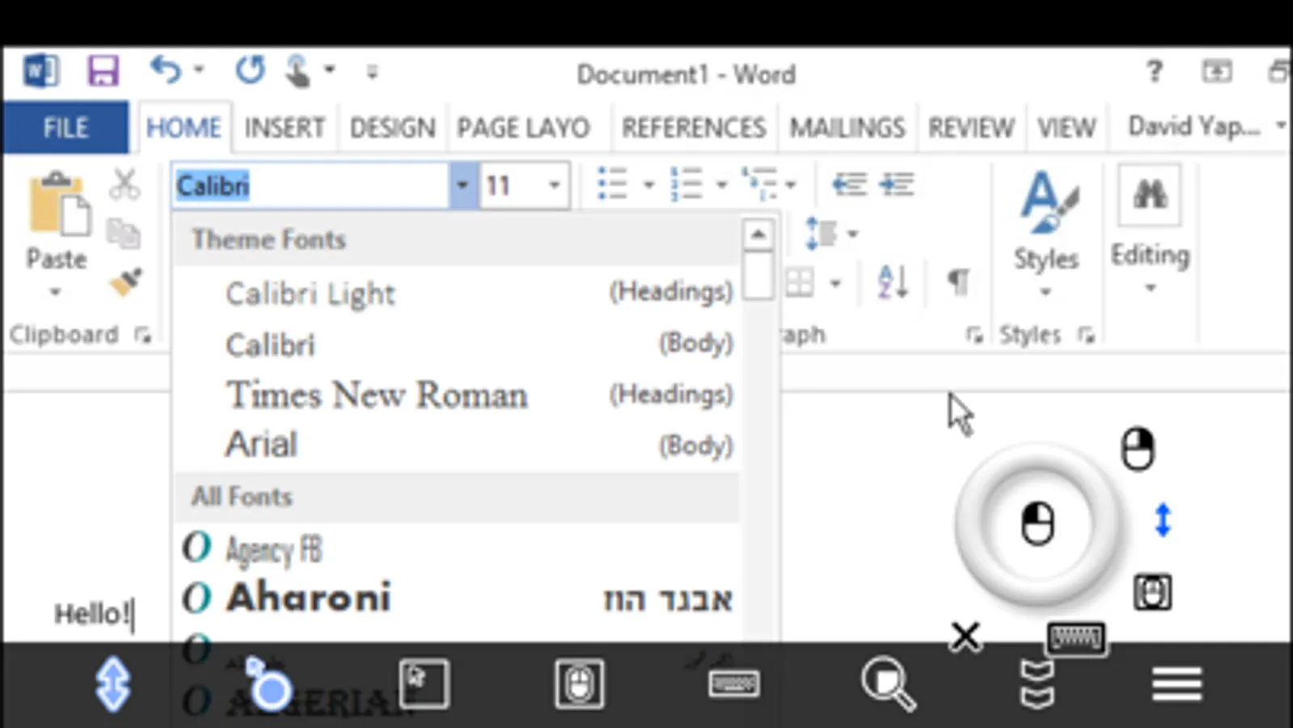Switch to the REFERENCES tab

tap(693, 128)
